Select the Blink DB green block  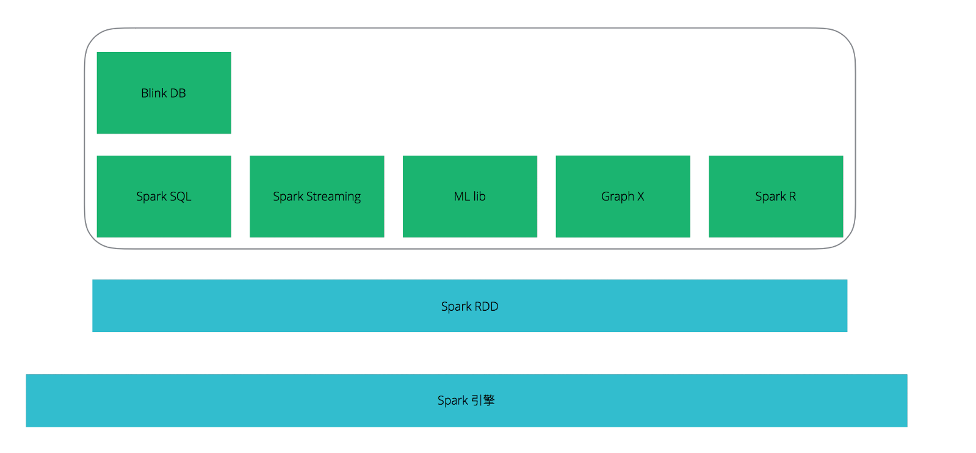pyautogui.click(x=164, y=93)
